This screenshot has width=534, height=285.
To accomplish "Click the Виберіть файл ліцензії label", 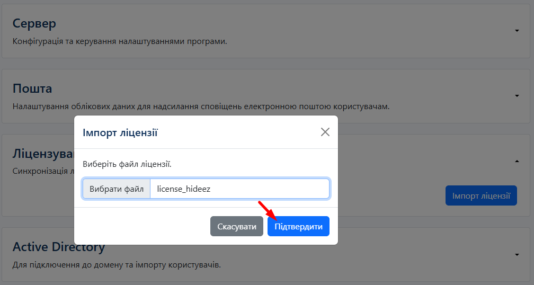I will pos(127,164).
